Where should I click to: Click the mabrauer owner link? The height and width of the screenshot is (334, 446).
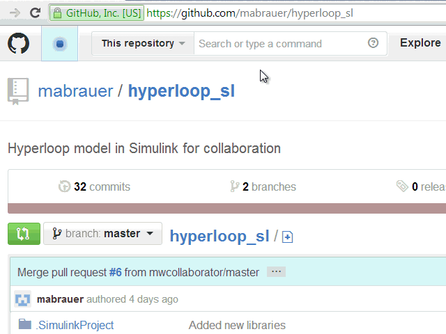coord(75,91)
